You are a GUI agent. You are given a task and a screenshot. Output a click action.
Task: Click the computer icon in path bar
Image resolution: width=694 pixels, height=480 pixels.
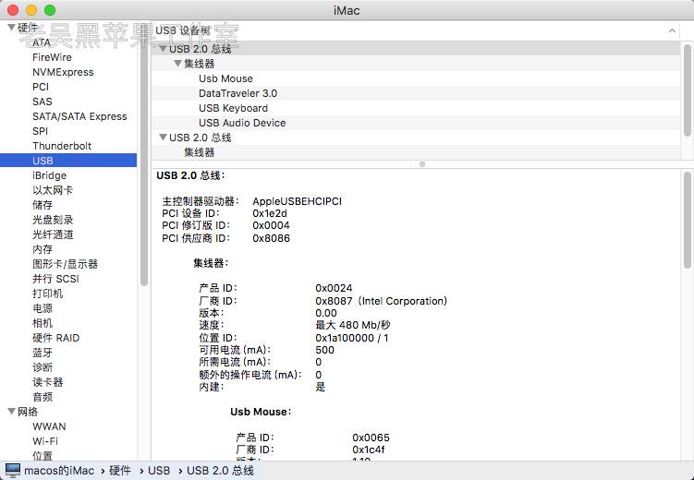click(x=12, y=470)
